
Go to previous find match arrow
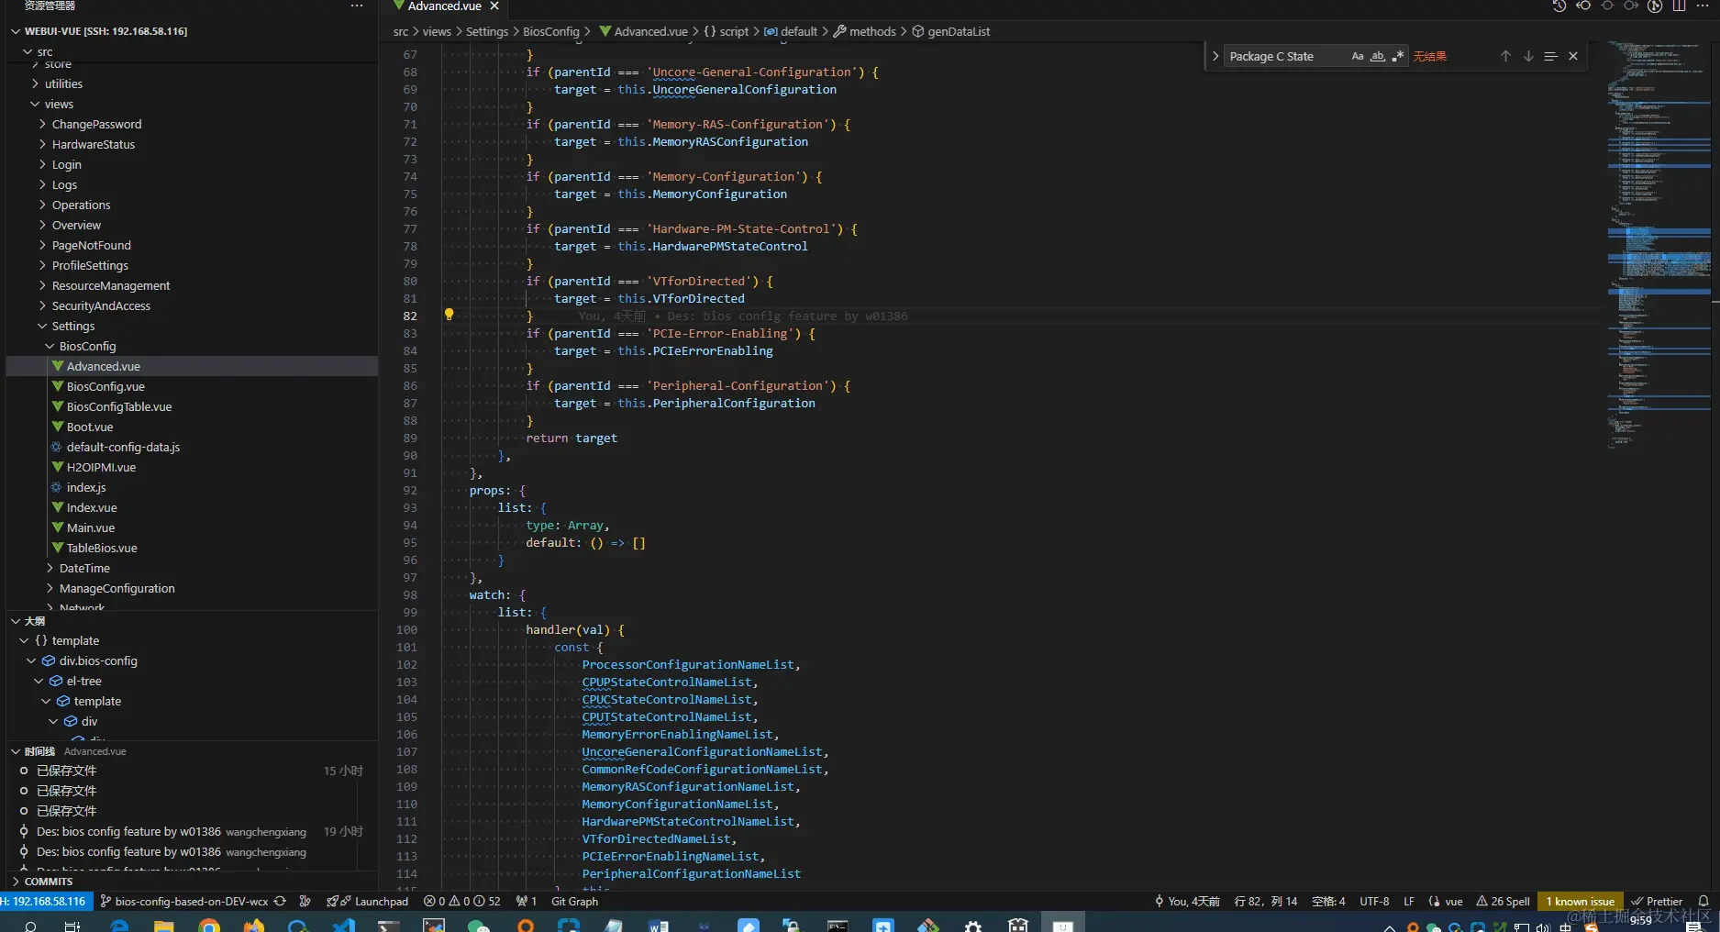click(x=1505, y=56)
